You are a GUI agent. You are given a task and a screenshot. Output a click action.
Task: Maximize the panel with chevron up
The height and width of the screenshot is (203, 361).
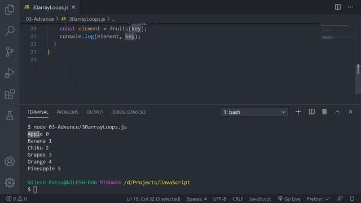[337, 112]
